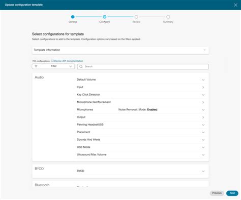Expand the Default Volume row
Screen dimensions: 241x200
coord(140,79)
